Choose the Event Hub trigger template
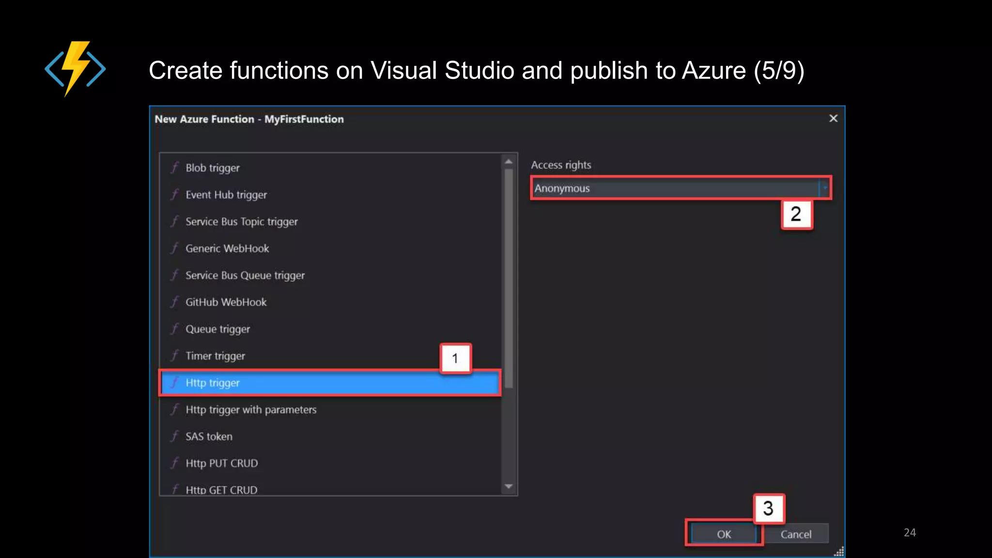The height and width of the screenshot is (558, 992). pos(331,195)
